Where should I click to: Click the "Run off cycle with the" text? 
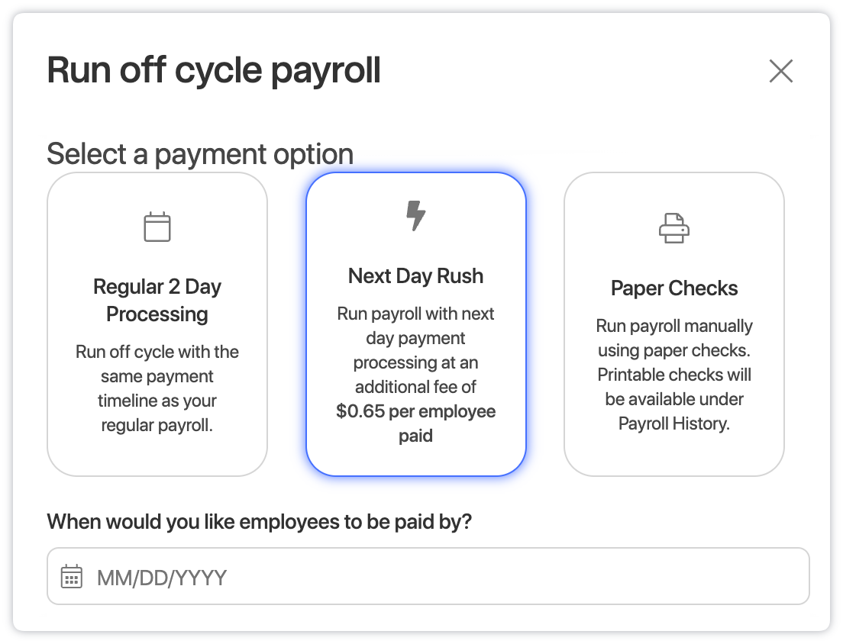pyautogui.click(x=157, y=353)
